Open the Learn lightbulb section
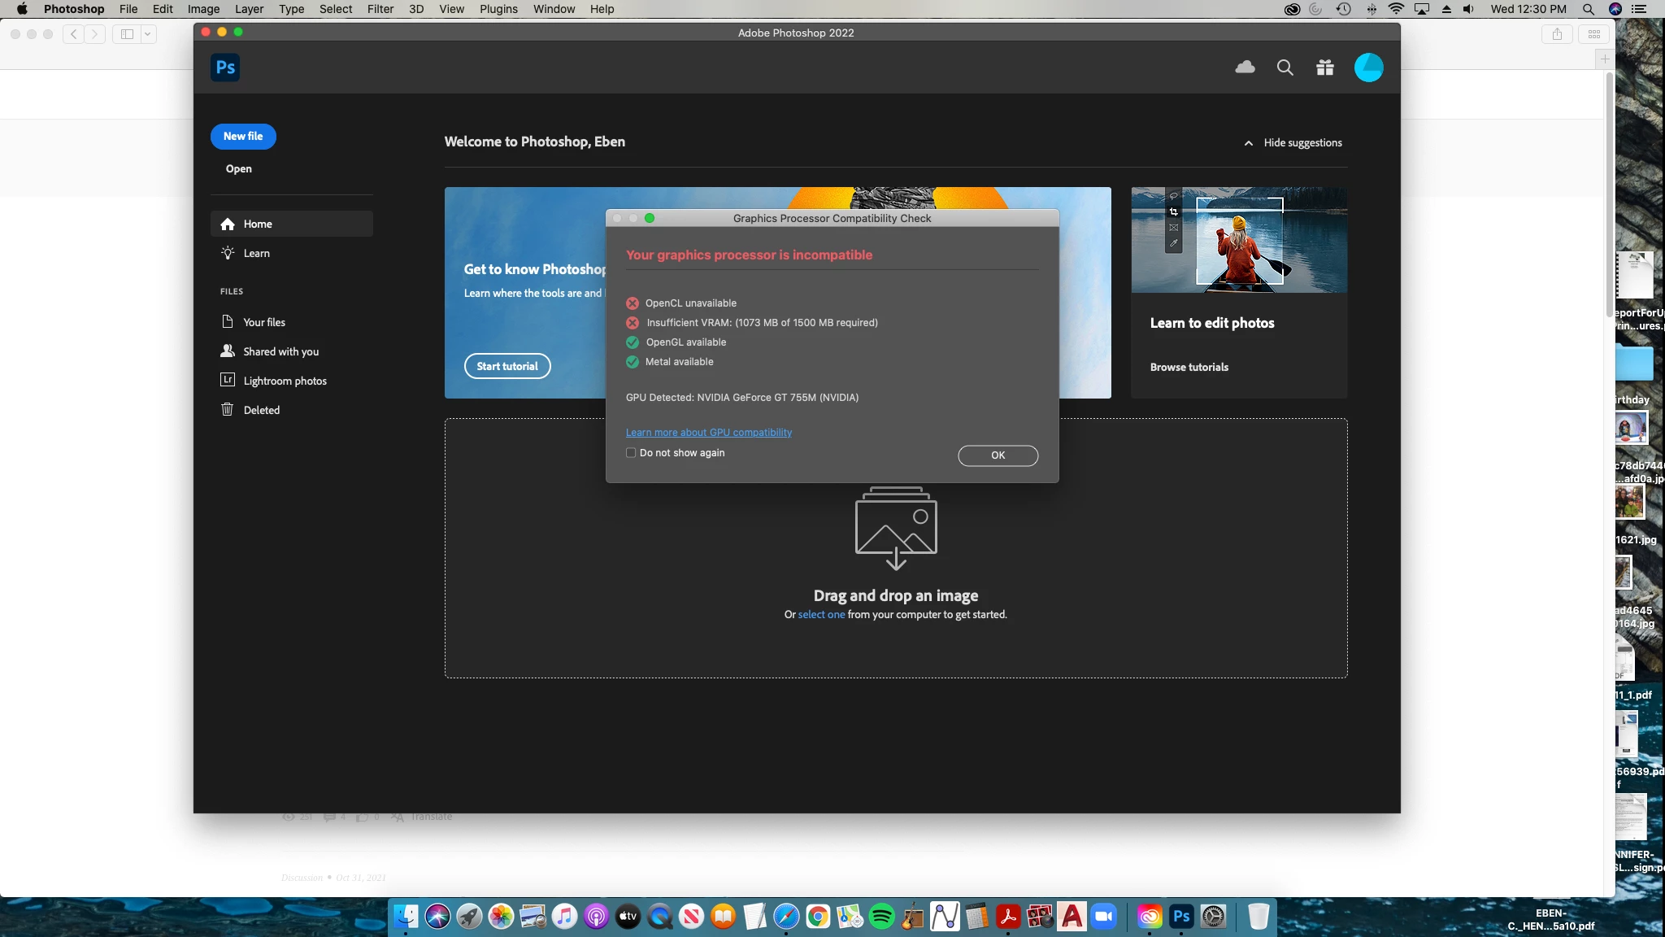The width and height of the screenshot is (1665, 937). [256, 253]
